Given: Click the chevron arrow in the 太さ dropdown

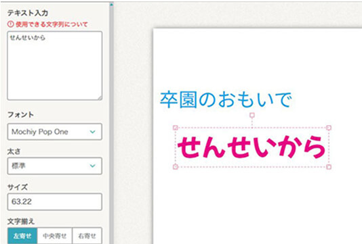Looking at the screenshot, I should 93,166.
